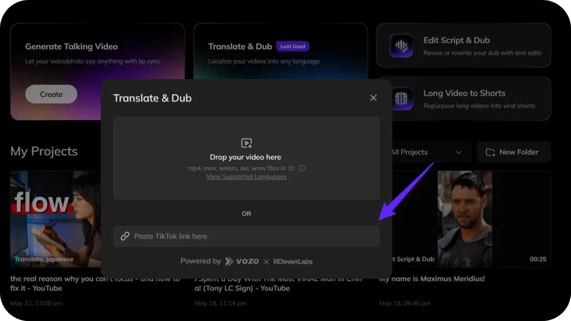Viewport: 571px width, 321px height.
Task: Click the info icon beside file formats
Action: tap(302, 168)
